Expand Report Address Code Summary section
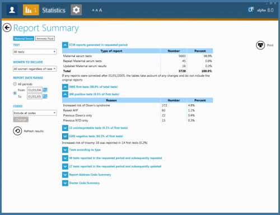 [x=65, y=175]
